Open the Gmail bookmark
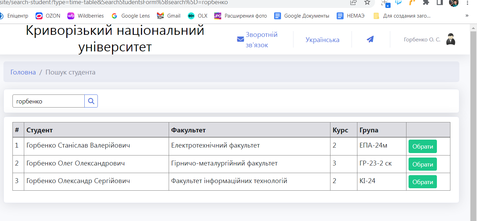The width and height of the screenshot is (477, 221). [169, 16]
